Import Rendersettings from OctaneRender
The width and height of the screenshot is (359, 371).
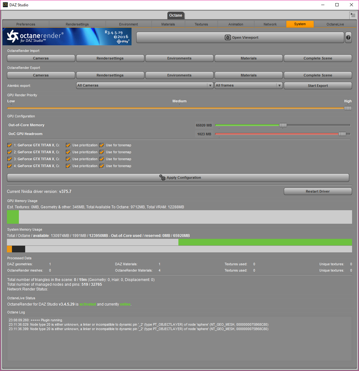click(110, 58)
